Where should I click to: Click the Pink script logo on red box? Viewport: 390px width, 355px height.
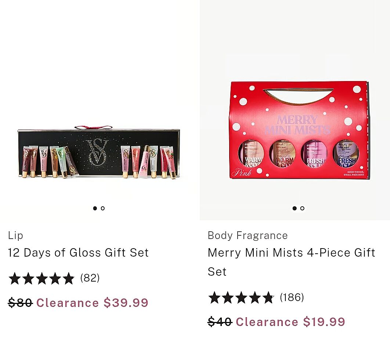pos(241,173)
